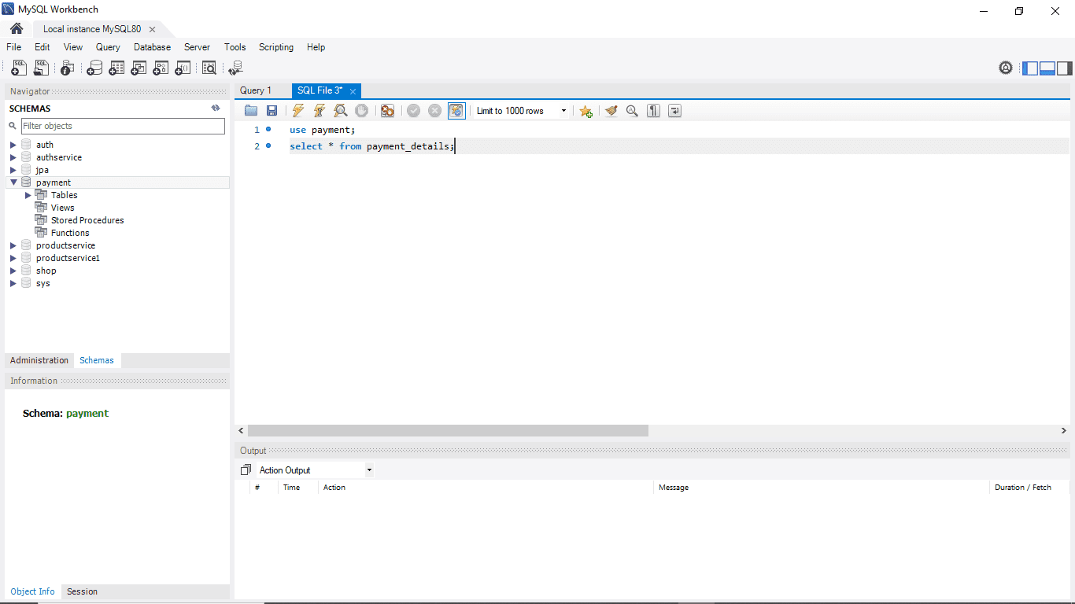This screenshot has width=1075, height=604.
Task: Expand the Tables node under payment
Action: 28,195
